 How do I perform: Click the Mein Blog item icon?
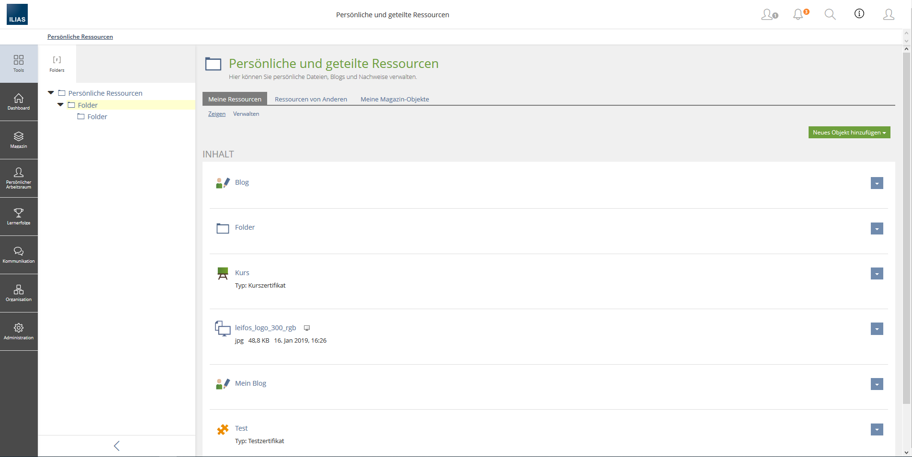223,384
